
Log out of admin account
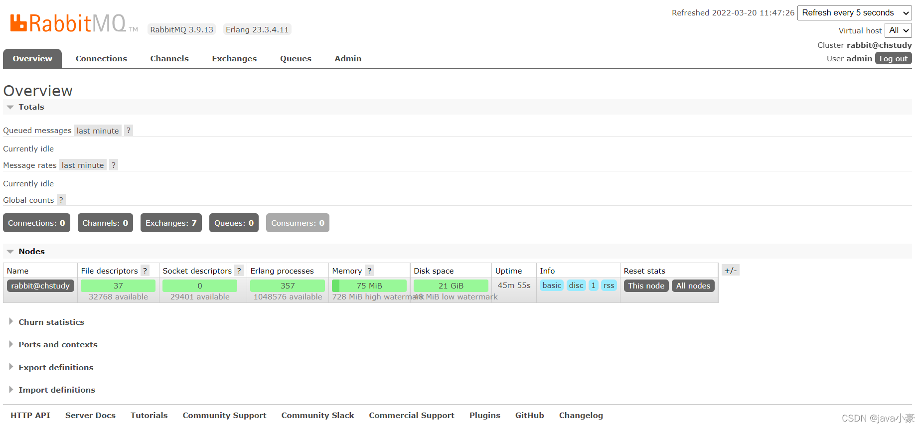click(894, 58)
